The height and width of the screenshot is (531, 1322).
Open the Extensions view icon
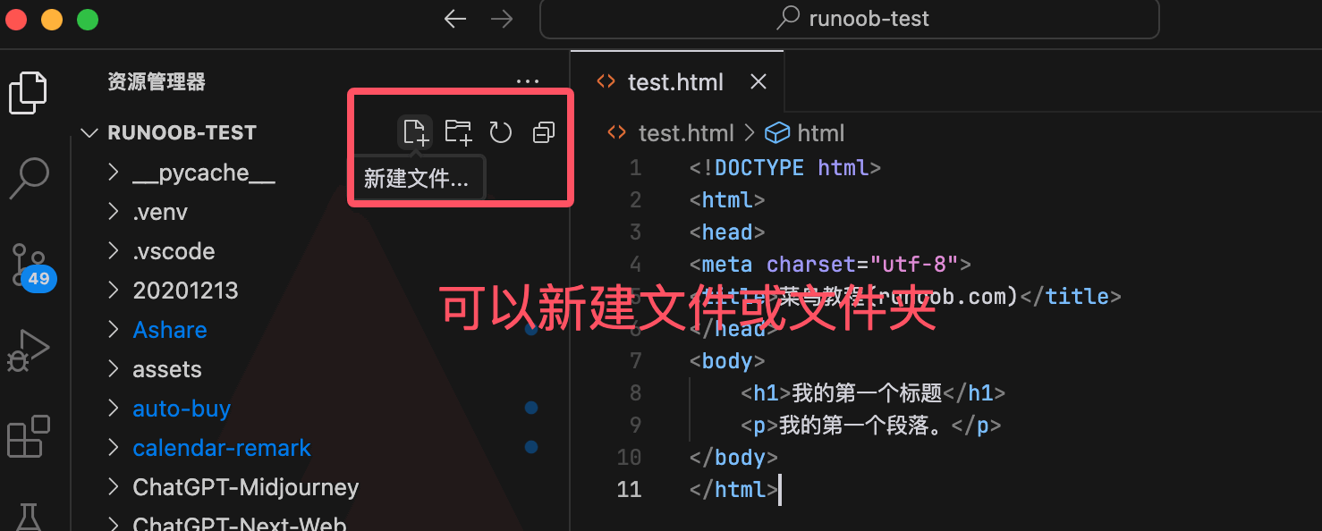click(x=28, y=437)
